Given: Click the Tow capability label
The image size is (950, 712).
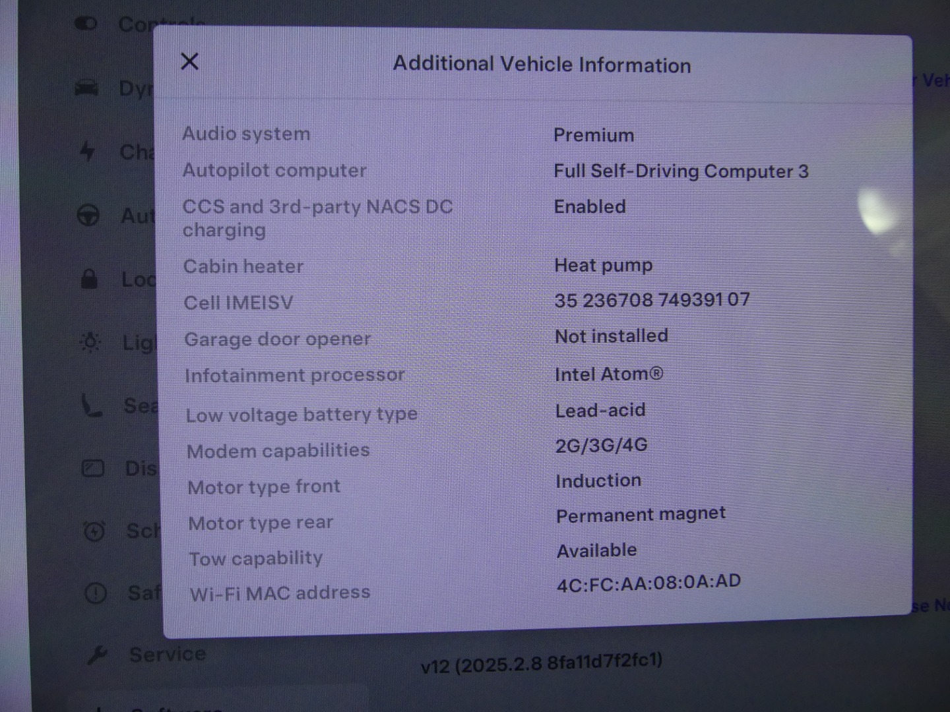Looking at the screenshot, I should coord(256,559).
